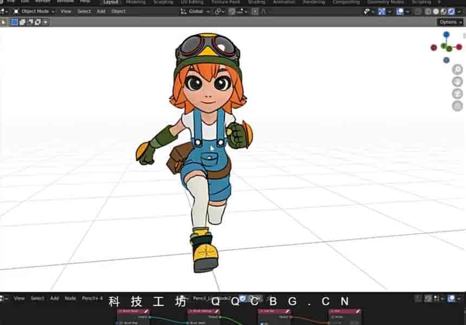Open the Object Mode dropdown
466x325 pixels.
pos(35,11)
